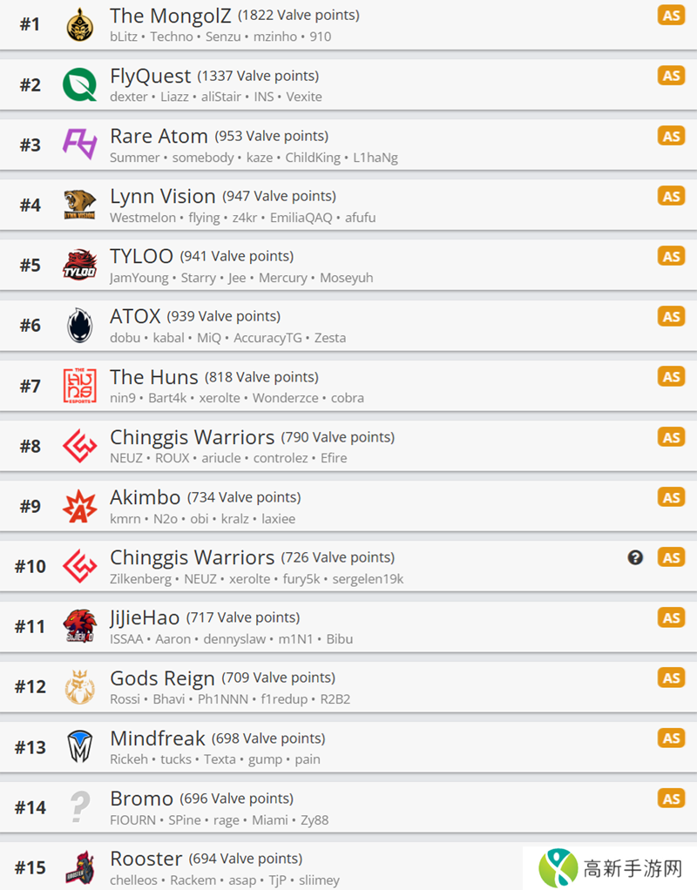Click the Rare Atom purple logo
The width and height of the screenshot is (697, 890).
pos(79,145)
